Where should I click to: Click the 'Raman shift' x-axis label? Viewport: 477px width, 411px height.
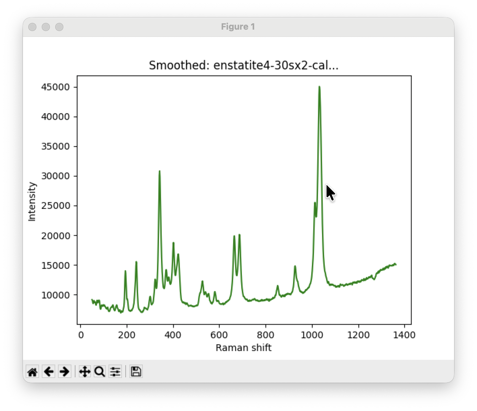pos(243,348)
